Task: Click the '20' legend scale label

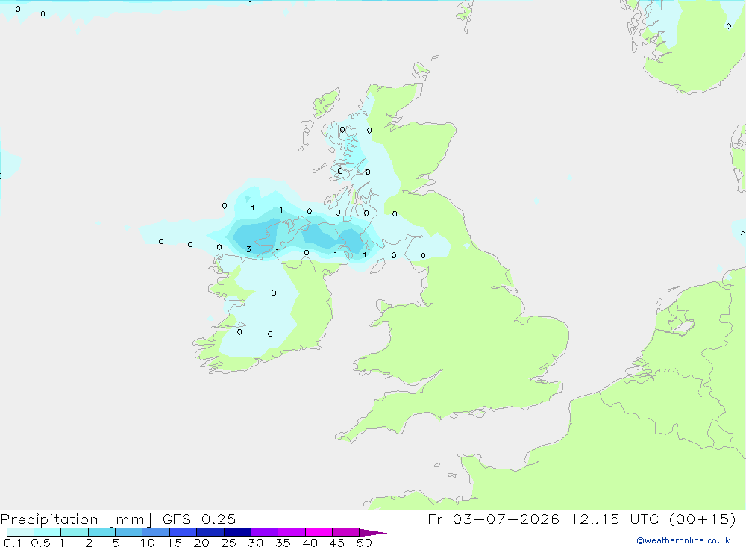Action: point(201,543)
